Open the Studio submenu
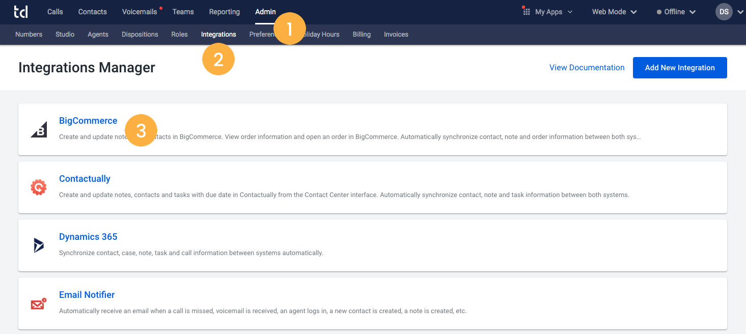 tap(65, 34)
